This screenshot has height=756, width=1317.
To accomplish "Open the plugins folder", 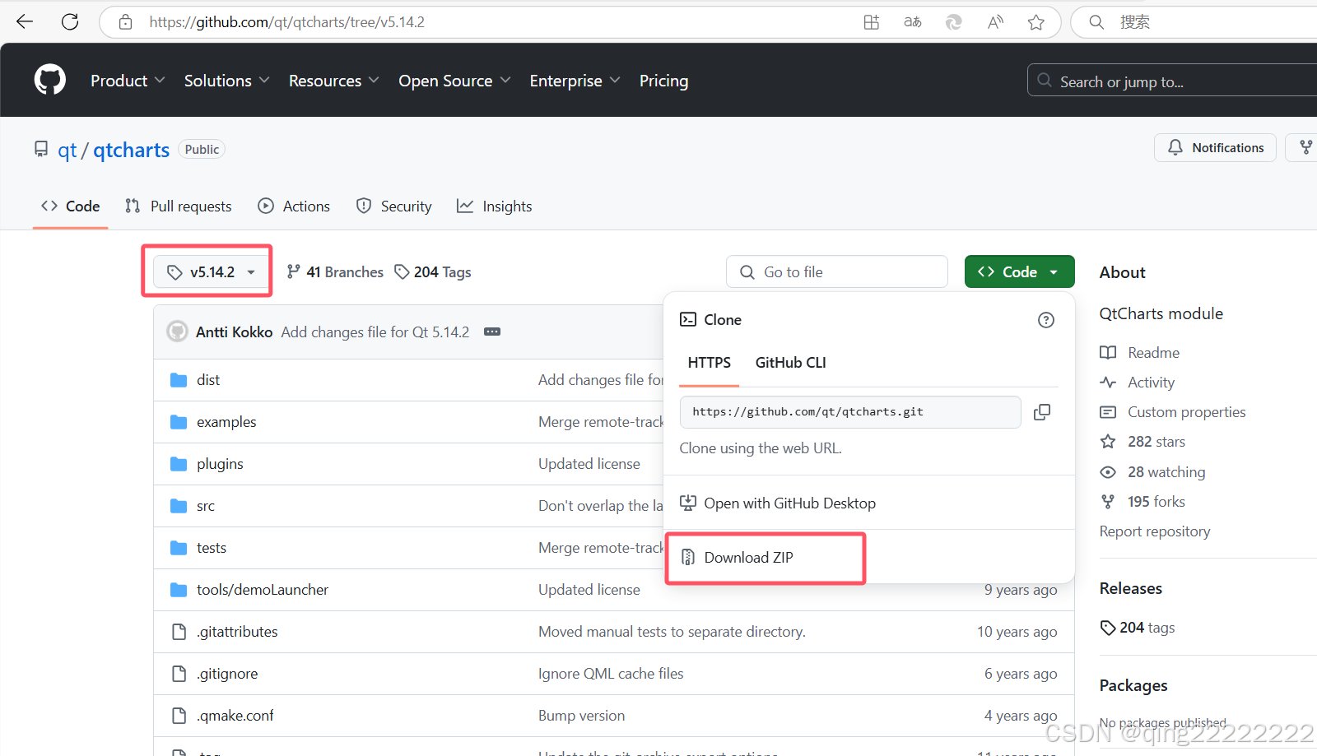I will coord(220,464).
